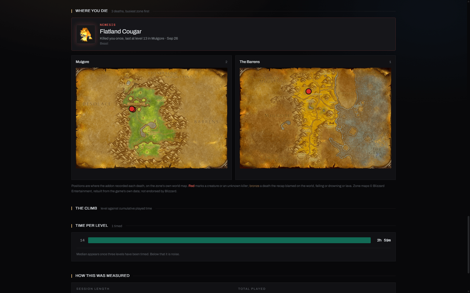Click the Mulgore death count '2'
470x293 pixels.
[x=226, y=62]
